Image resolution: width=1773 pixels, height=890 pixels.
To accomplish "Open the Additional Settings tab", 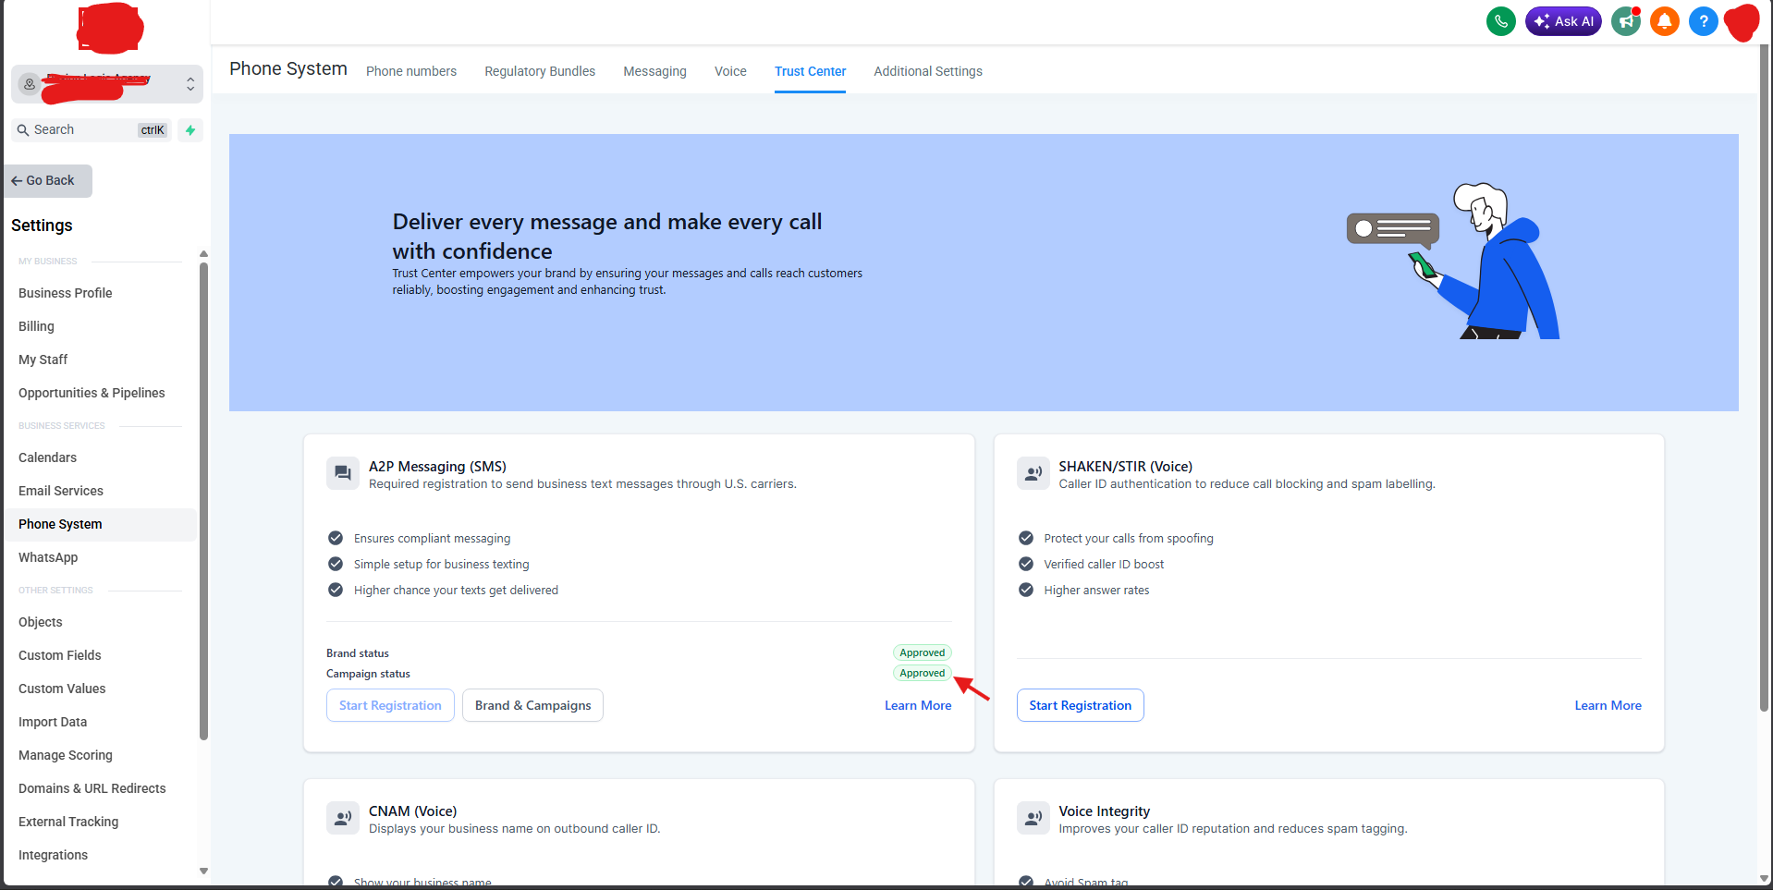I will 928,71.
